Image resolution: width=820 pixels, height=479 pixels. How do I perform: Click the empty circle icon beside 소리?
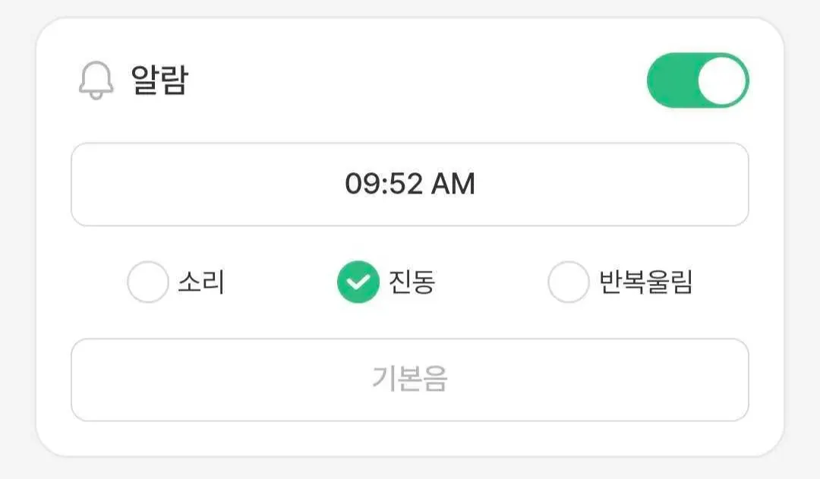point(147,282)
